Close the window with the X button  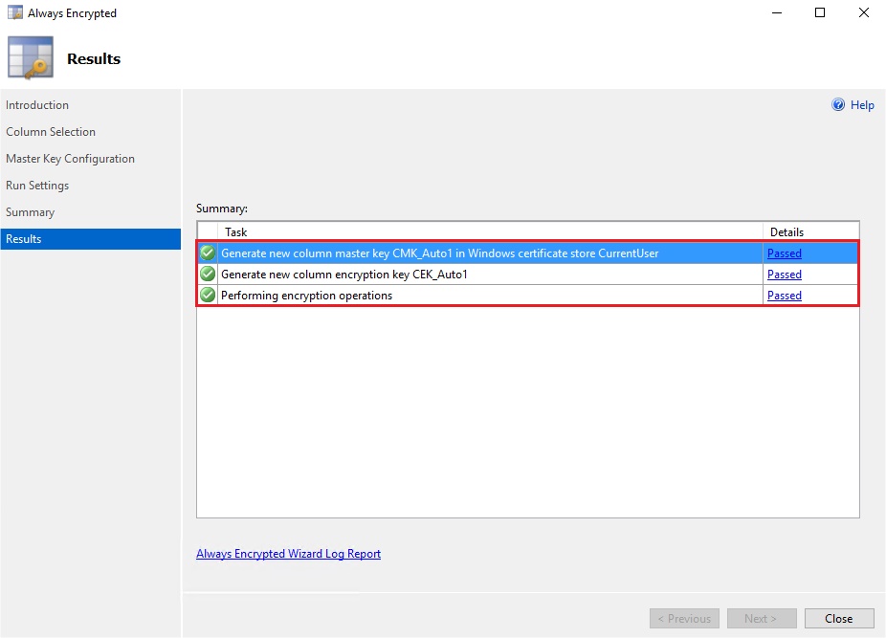863,12
